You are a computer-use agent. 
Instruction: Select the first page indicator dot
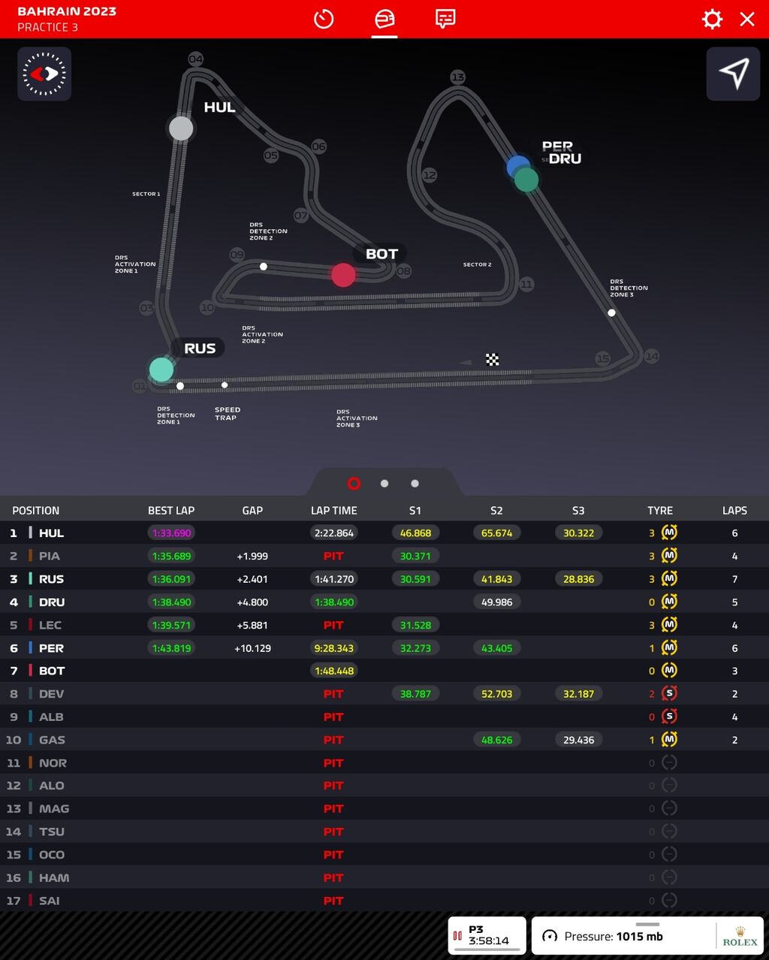(x=354, y=484)
